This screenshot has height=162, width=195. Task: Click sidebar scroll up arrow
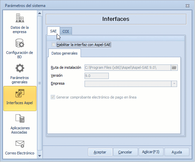pos(40,13)
